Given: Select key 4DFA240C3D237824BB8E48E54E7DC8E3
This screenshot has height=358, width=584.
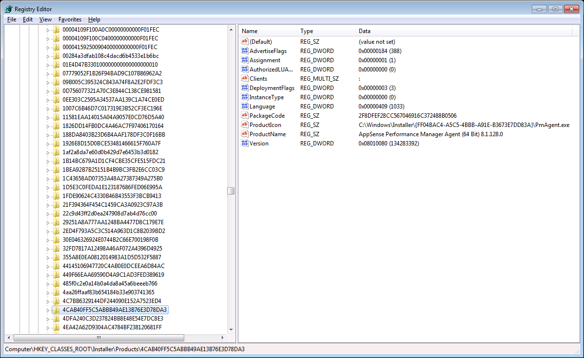Looking at the screenshot, I should 113,318.
